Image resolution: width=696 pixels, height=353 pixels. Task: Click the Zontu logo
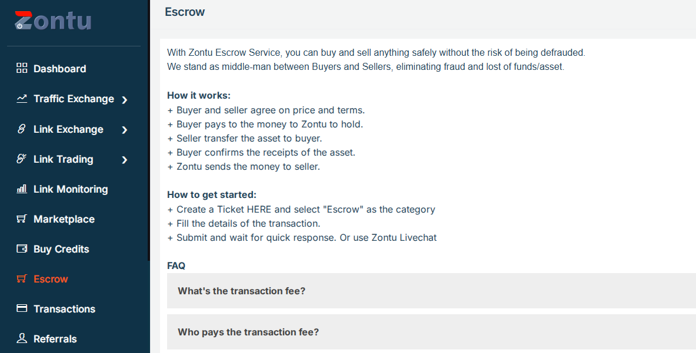click(x=53, y=21)
